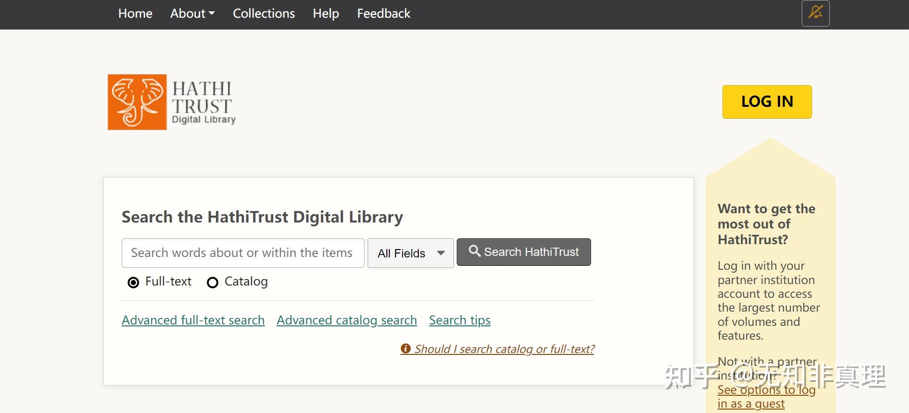Open the Feedback menu item
This screenshot has height=413, width=909.
tap(383, 14)
